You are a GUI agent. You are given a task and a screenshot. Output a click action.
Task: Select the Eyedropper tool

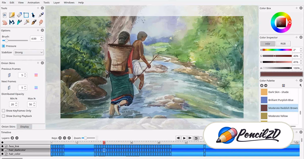(26, 22)
